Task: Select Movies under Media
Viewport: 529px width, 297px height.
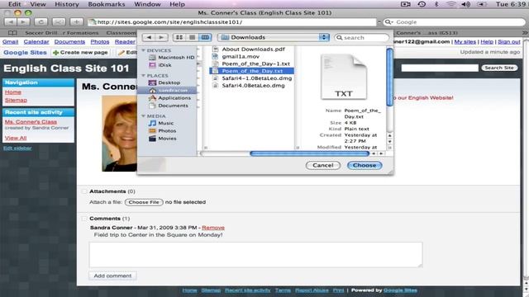Action: (x=163, y=139)
